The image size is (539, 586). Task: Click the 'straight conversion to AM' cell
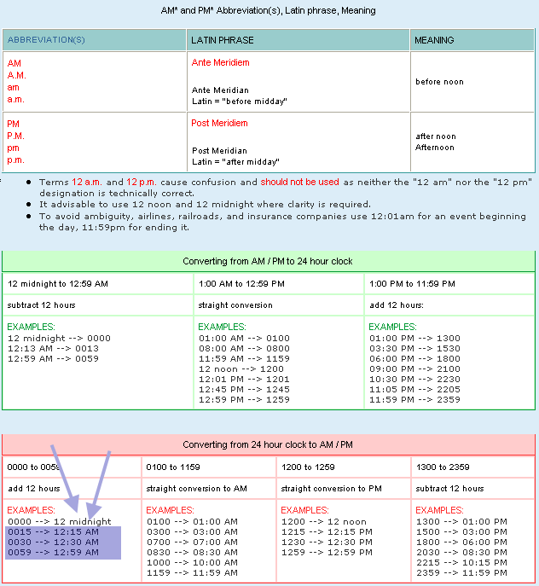click(209, 489)
